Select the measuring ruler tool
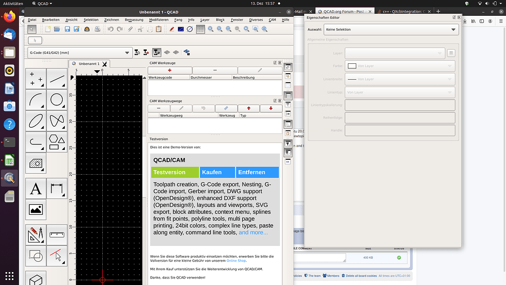 tap(57, 235)
